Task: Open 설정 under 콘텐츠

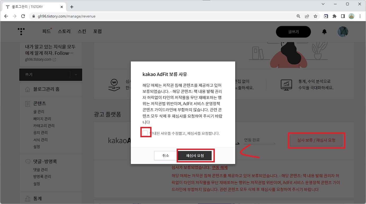Action: tap(37, 147)
